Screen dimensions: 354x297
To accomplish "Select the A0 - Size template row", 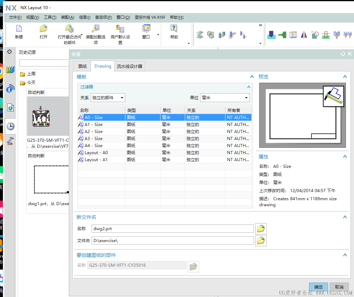I will pyautogui.click(x=165, y=118).
